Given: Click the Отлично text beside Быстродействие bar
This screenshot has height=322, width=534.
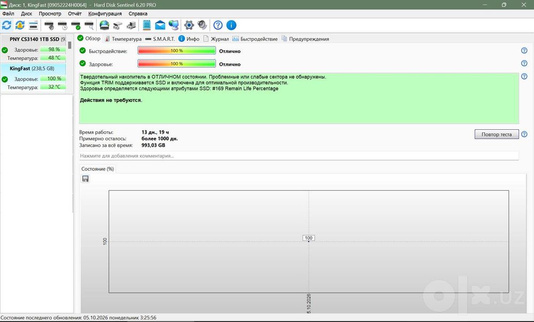Looking at the screenshot, I should click(x=230, y=51).
